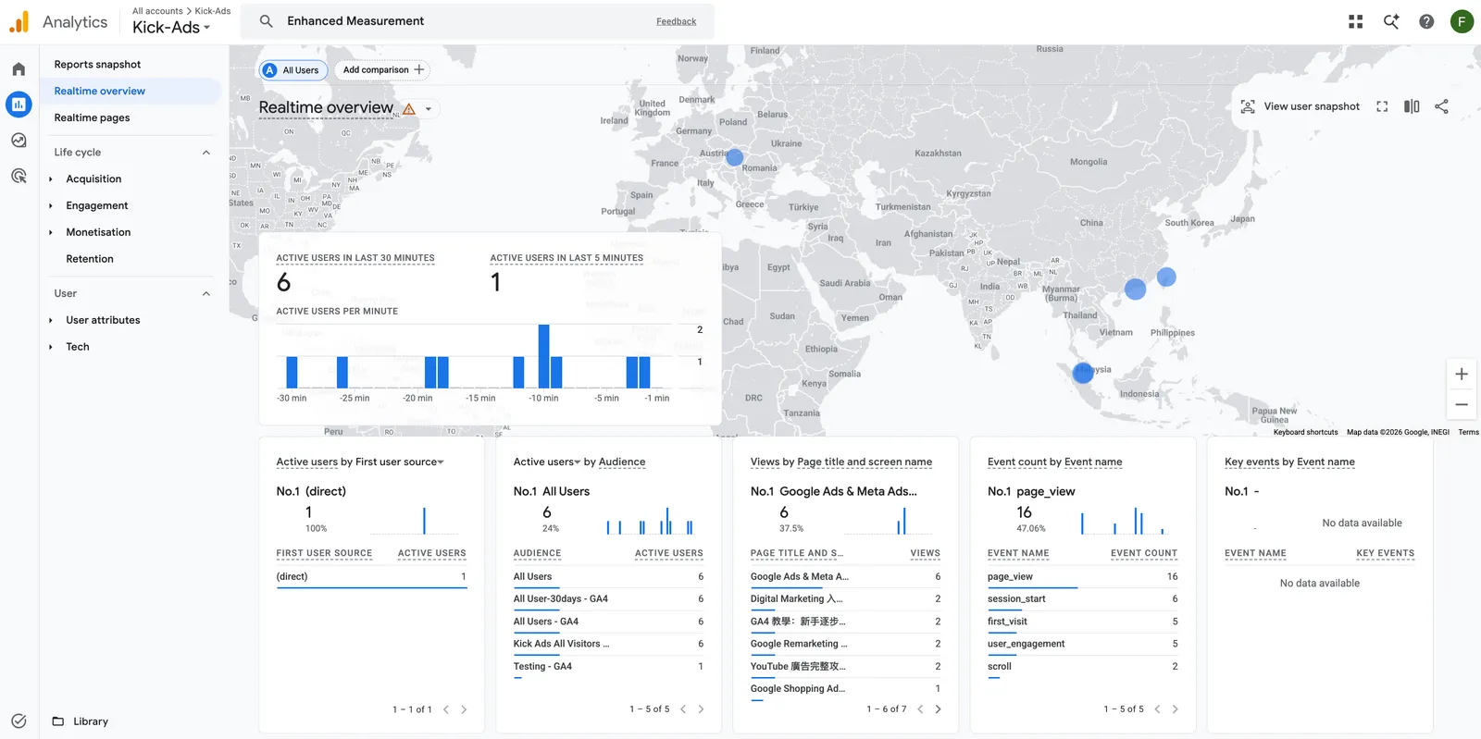Screen dimensions: 1481x739
Task: Collapse the User section
Action: coord(206,294)
